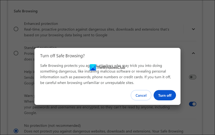Enable the switched-off grey toggle

[193, 77]
